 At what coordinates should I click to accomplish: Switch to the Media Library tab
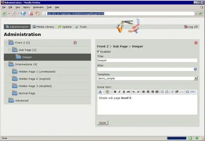point(43,27)
